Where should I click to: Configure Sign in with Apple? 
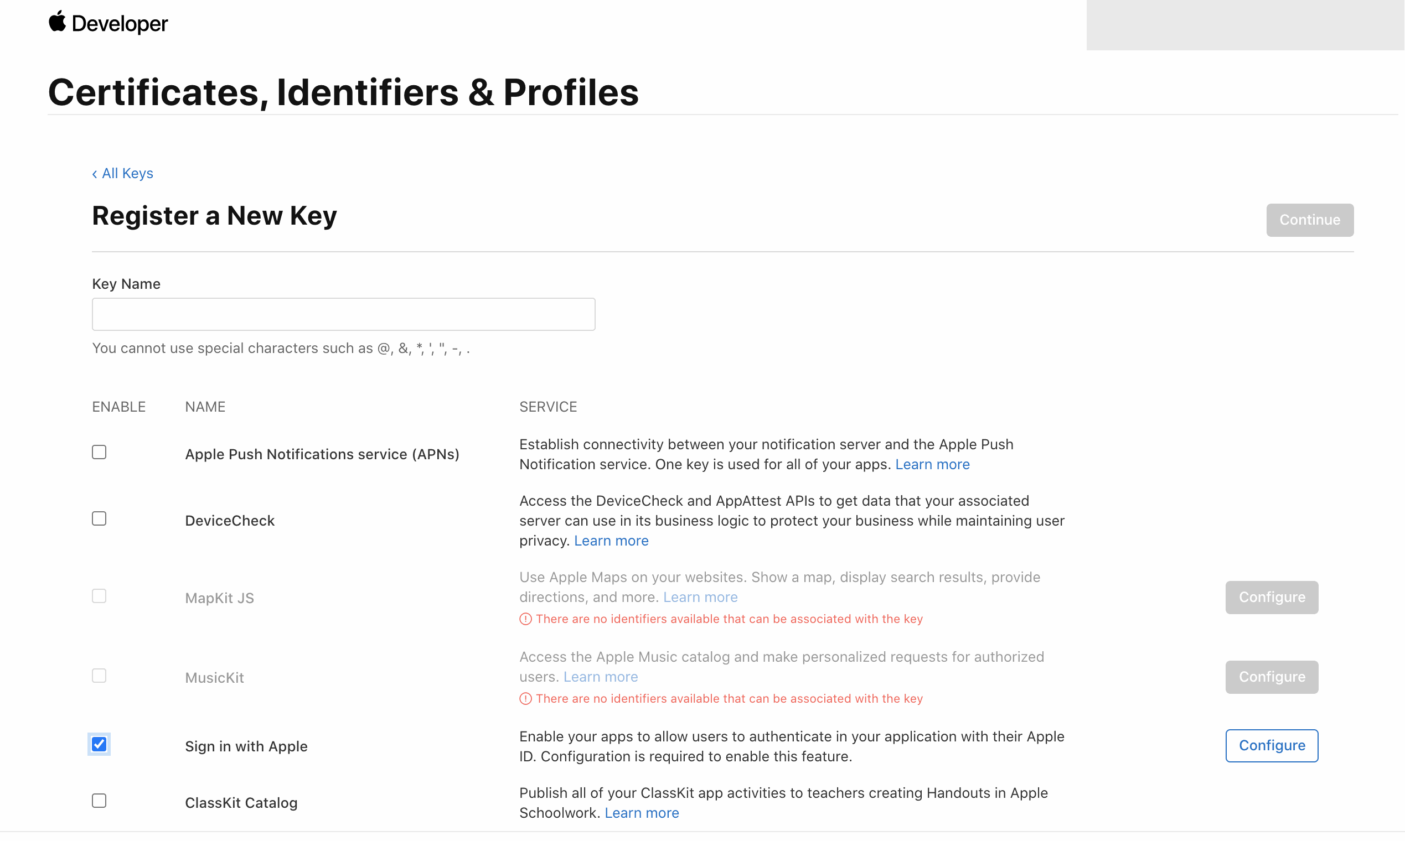1271,746
